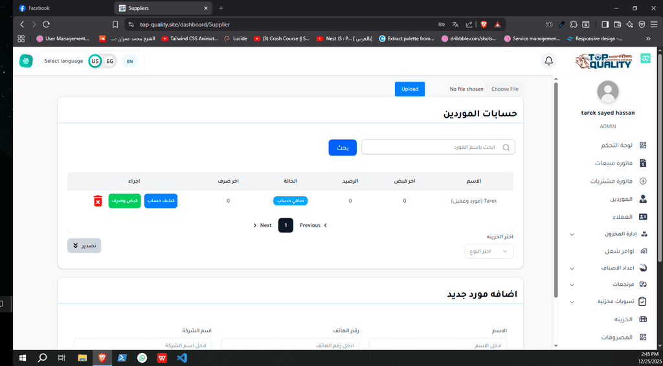Open لوحة التحكم dashboard in sidebar
Image resolution: width=663 pixels, height=366 pixels.
pos(624,146)
